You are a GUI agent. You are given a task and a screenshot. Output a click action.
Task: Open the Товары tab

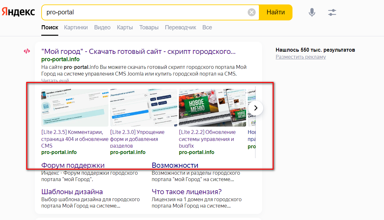pyautogui.click(x=149, y=27)
